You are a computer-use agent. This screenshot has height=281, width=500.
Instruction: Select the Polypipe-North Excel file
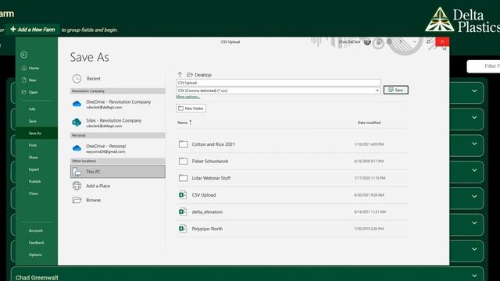point(292,229)
